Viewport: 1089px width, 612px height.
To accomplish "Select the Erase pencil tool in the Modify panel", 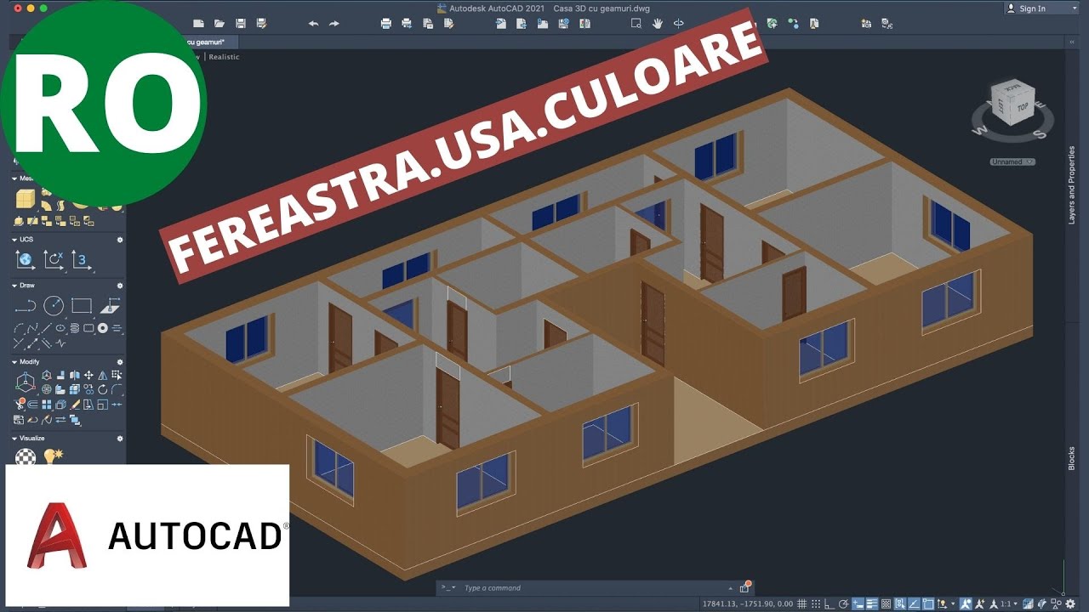I will (x=76, y=404).
